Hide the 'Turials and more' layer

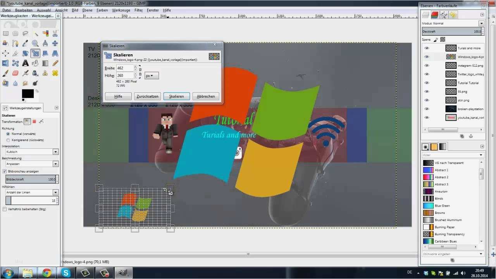[427, 48]
